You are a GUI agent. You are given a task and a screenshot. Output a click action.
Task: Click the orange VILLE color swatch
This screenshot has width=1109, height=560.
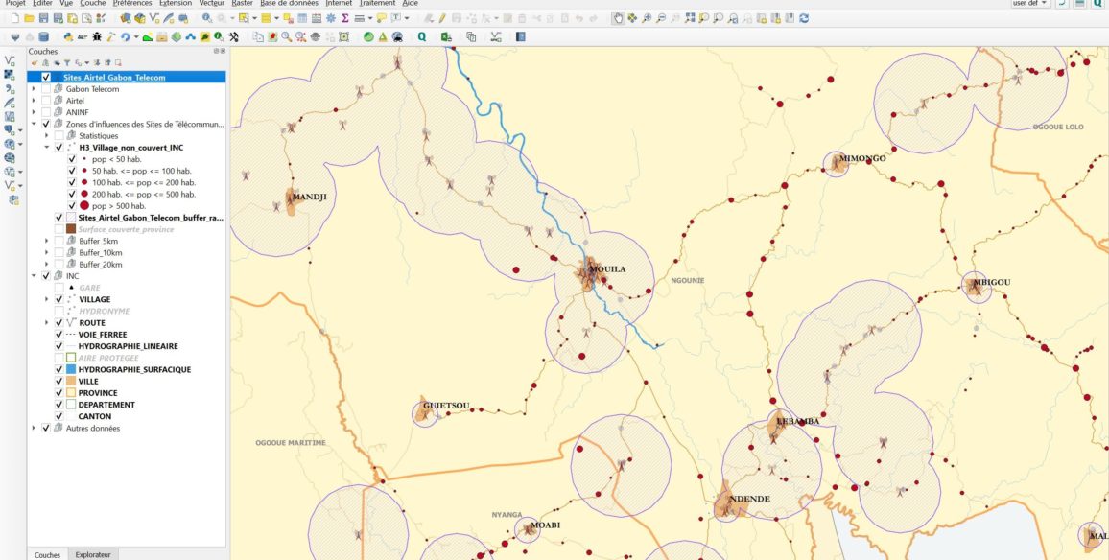click(x=71, y=381)
